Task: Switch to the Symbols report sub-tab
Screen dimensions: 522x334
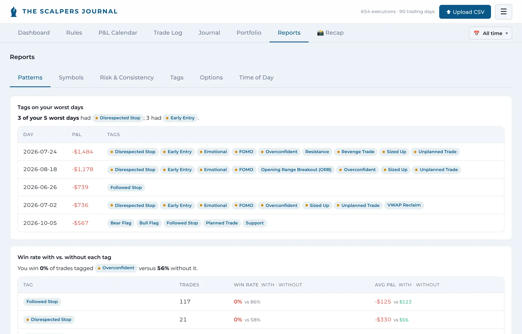Action: tap(71, 78)
